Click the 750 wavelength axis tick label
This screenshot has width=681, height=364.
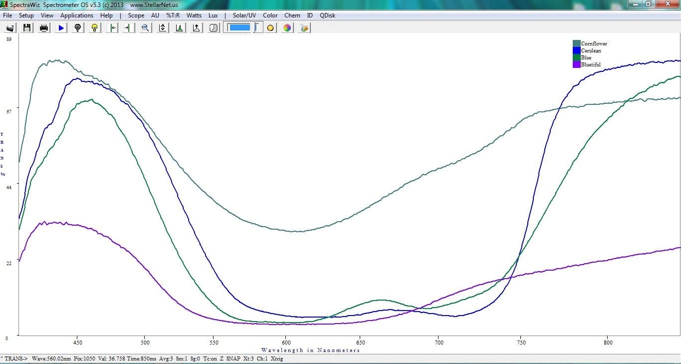click(520, 343)
